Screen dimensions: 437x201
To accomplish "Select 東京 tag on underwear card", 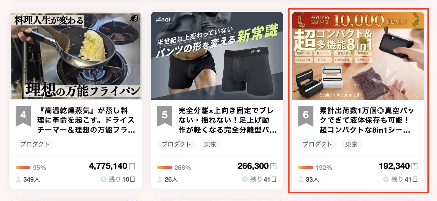I will pyautogui.click(x=210, y=144).
